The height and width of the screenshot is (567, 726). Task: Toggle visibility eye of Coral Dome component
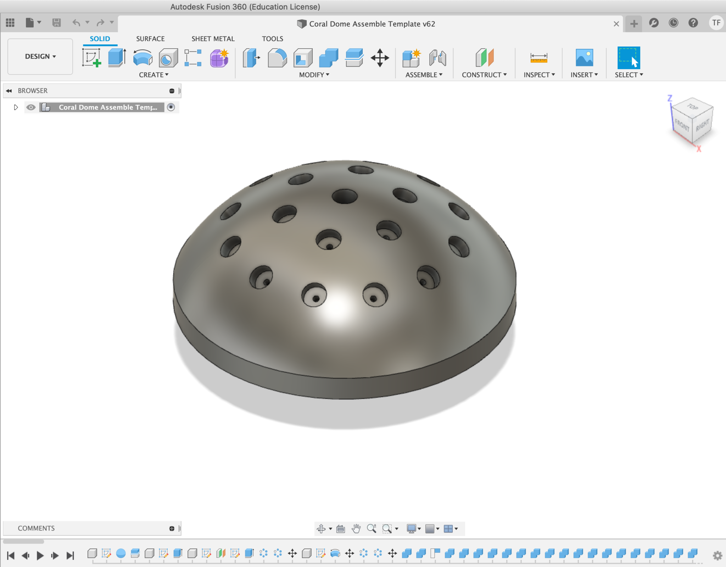[31, 107]
